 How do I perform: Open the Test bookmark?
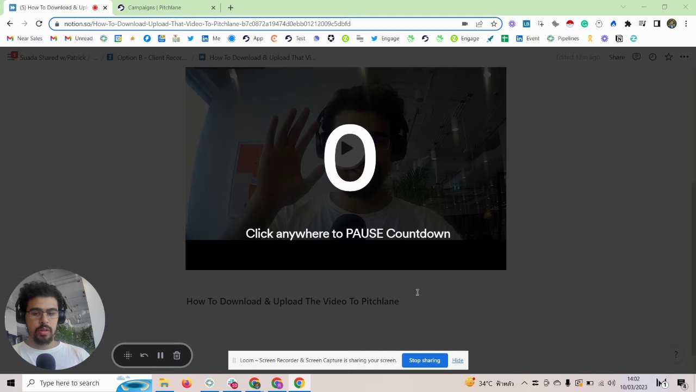[x=295, y=39]
